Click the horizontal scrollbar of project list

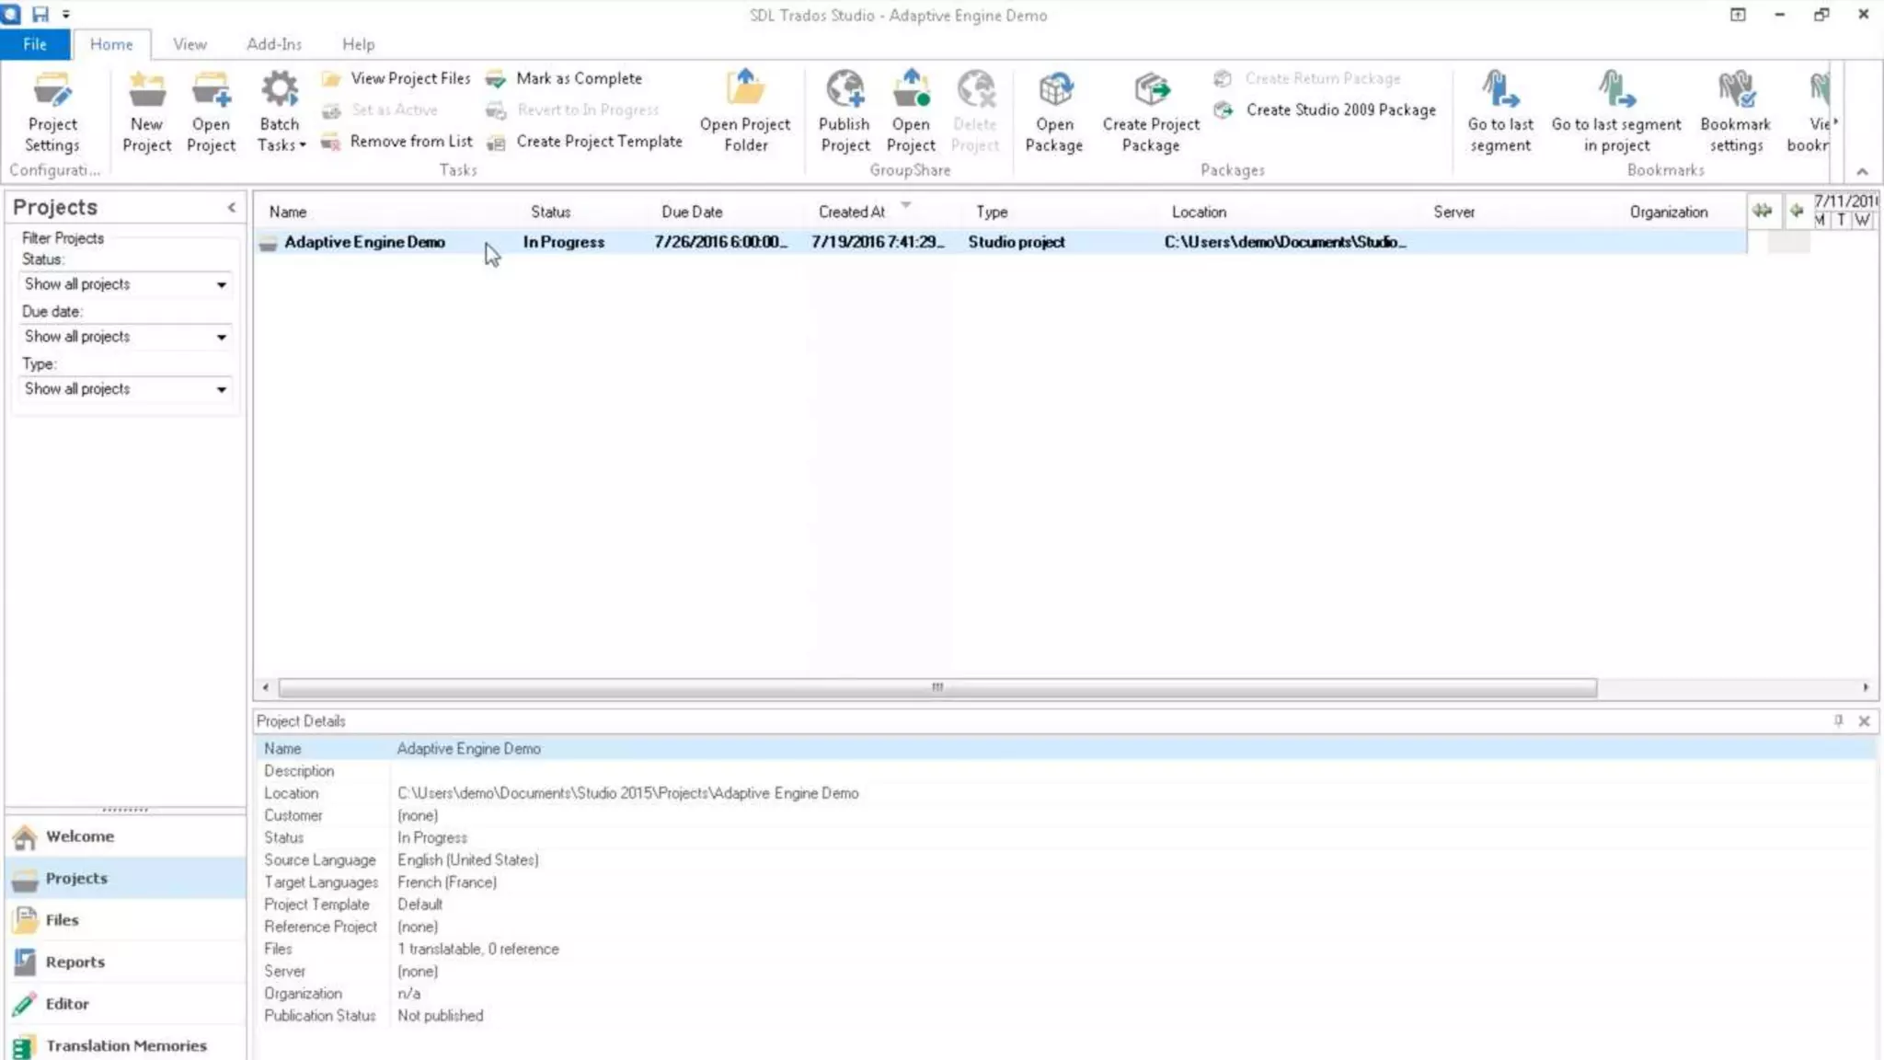coord(936,687)
